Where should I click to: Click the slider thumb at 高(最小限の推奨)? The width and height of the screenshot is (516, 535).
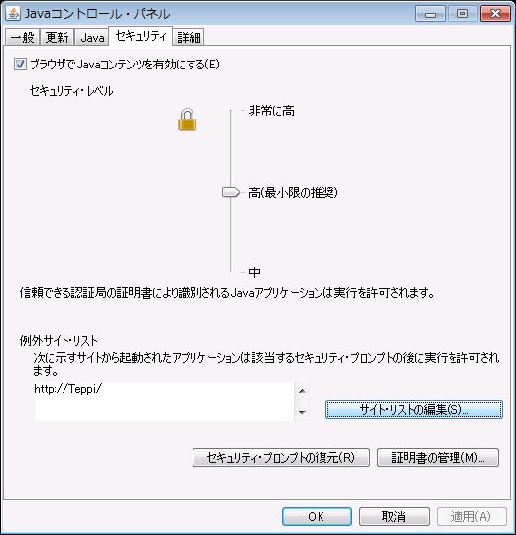(x=231, y=192)
